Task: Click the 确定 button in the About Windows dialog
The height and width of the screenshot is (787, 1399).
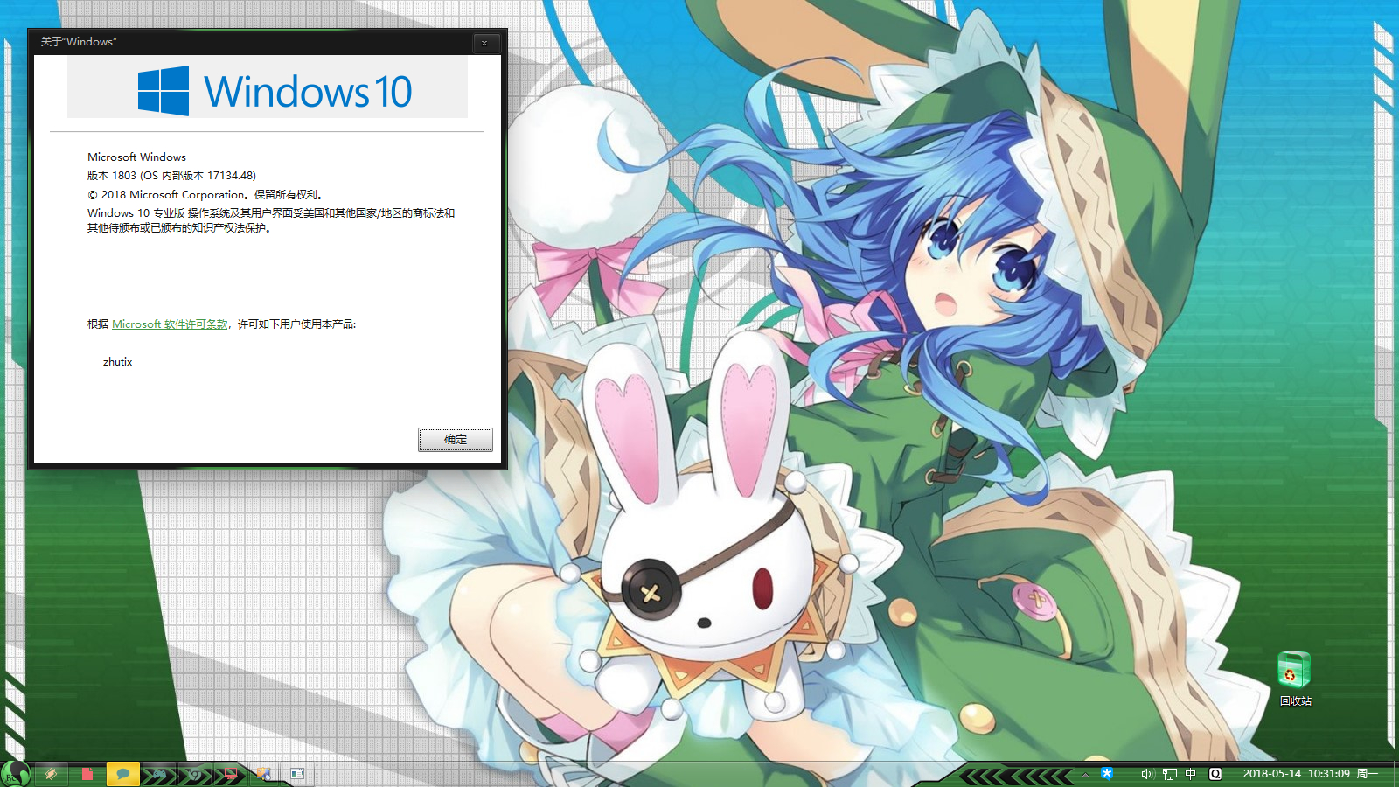Action: point(455,439)
